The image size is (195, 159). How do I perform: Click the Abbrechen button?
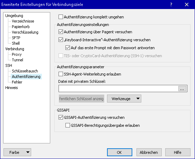pos(149,152)
